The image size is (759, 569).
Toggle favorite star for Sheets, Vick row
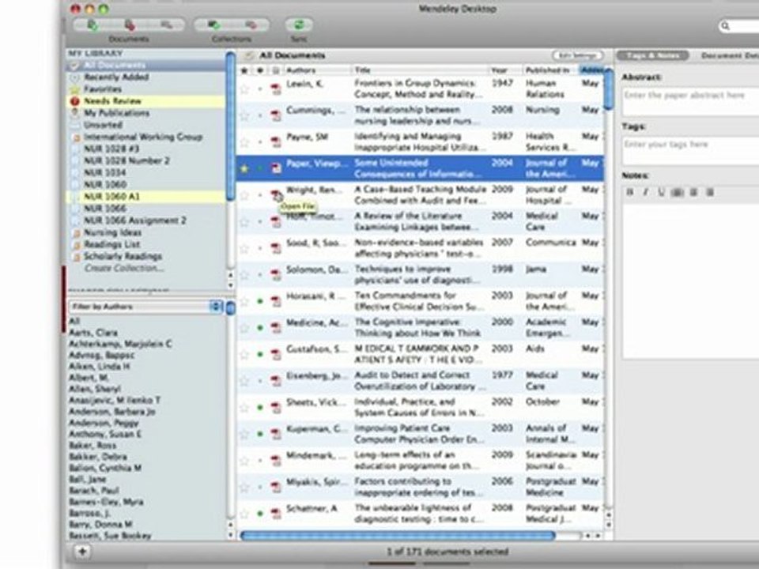click(x=244, y=408)
